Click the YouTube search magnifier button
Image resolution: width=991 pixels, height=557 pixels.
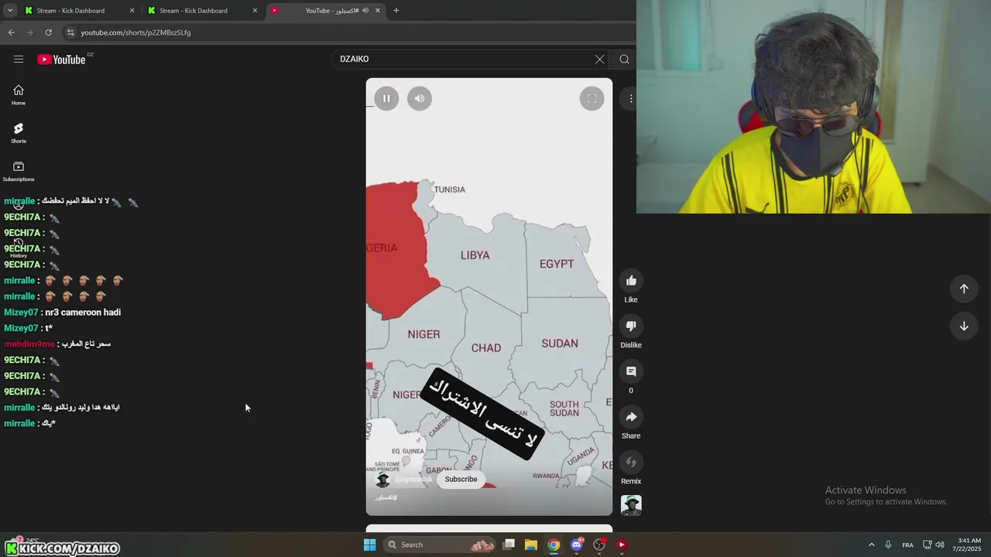(624, 60)
